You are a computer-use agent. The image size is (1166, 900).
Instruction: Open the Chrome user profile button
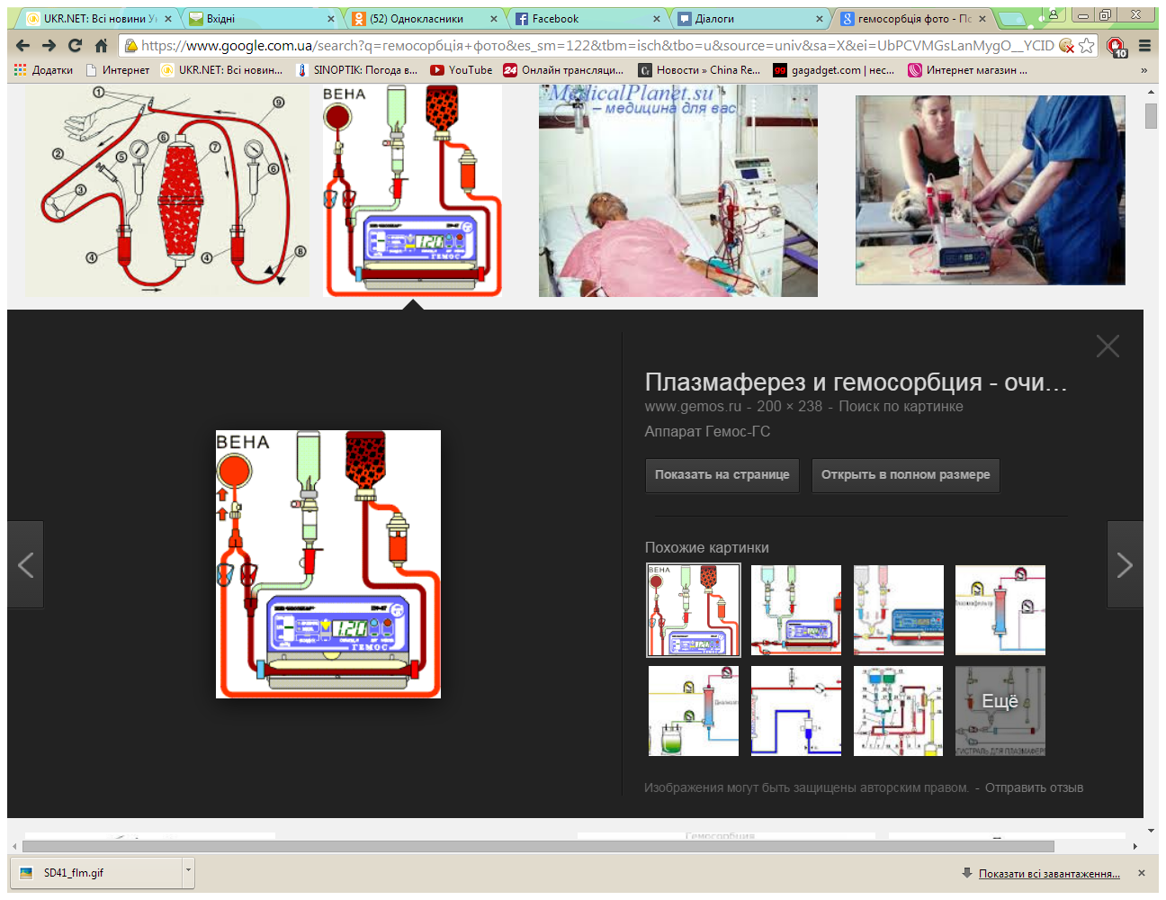(1053, 14)
